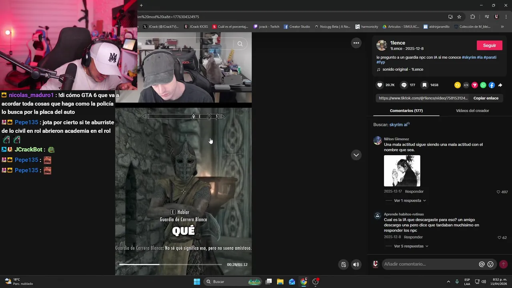Repost the video using yellow repost icon
Screen dimensions: 512x288
[458, 85]
